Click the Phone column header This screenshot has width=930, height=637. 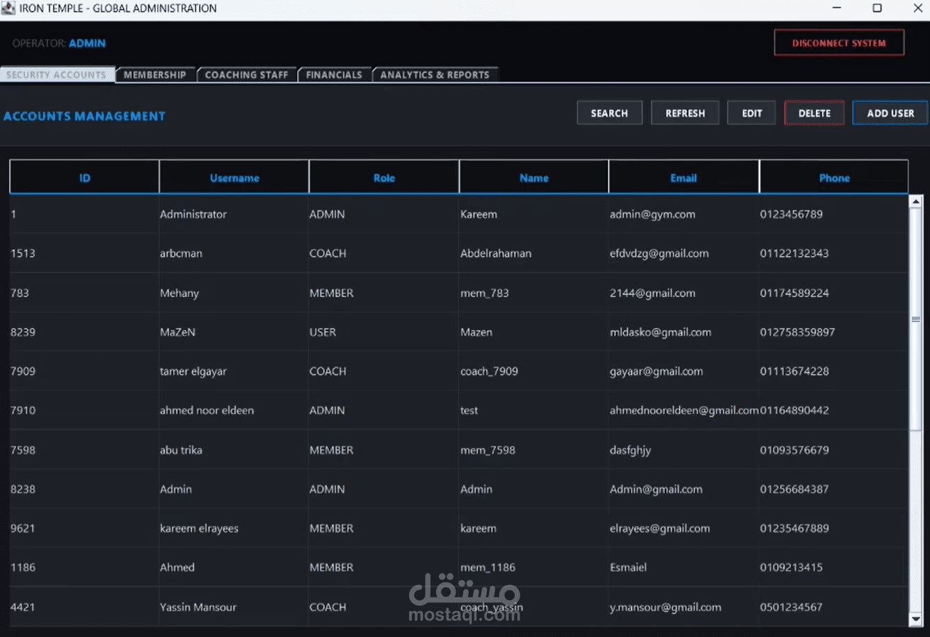834,177
